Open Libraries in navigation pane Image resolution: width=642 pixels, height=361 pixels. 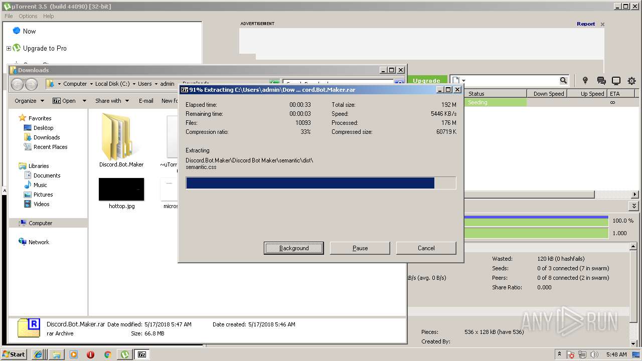(38, 166)
